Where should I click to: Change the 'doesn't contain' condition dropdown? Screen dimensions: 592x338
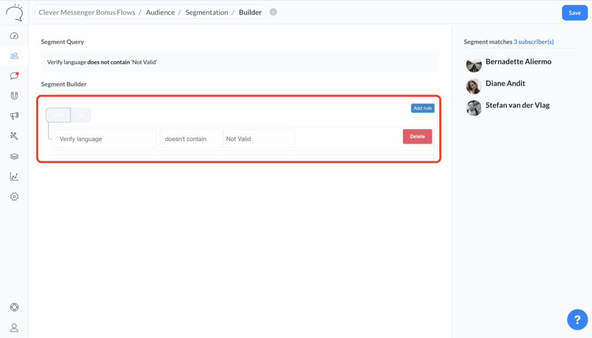(190, 138)
